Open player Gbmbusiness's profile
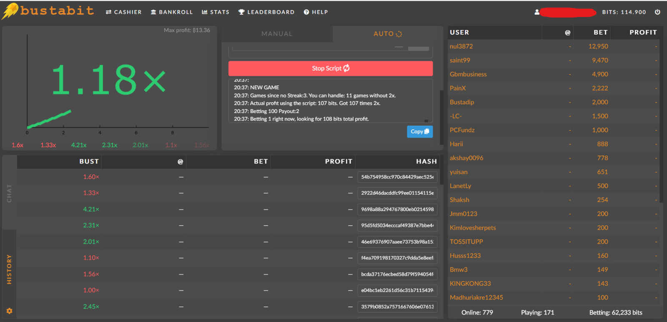 [468, 74]
